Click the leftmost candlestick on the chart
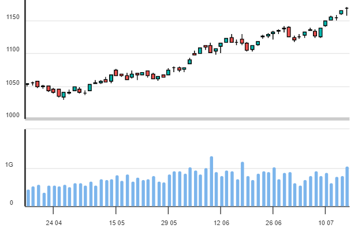The height and width of the screenshot is (232, 358). click(27, 84)
